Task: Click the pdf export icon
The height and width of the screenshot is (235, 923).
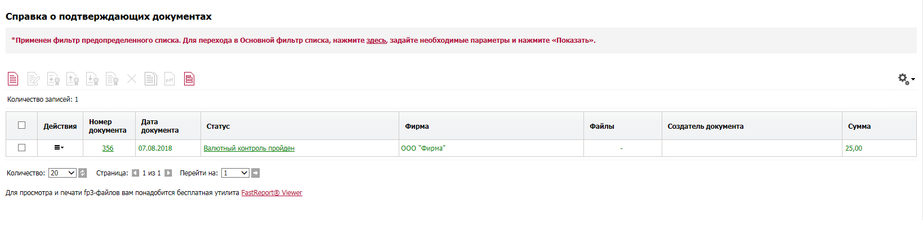Action: point(170,79)
